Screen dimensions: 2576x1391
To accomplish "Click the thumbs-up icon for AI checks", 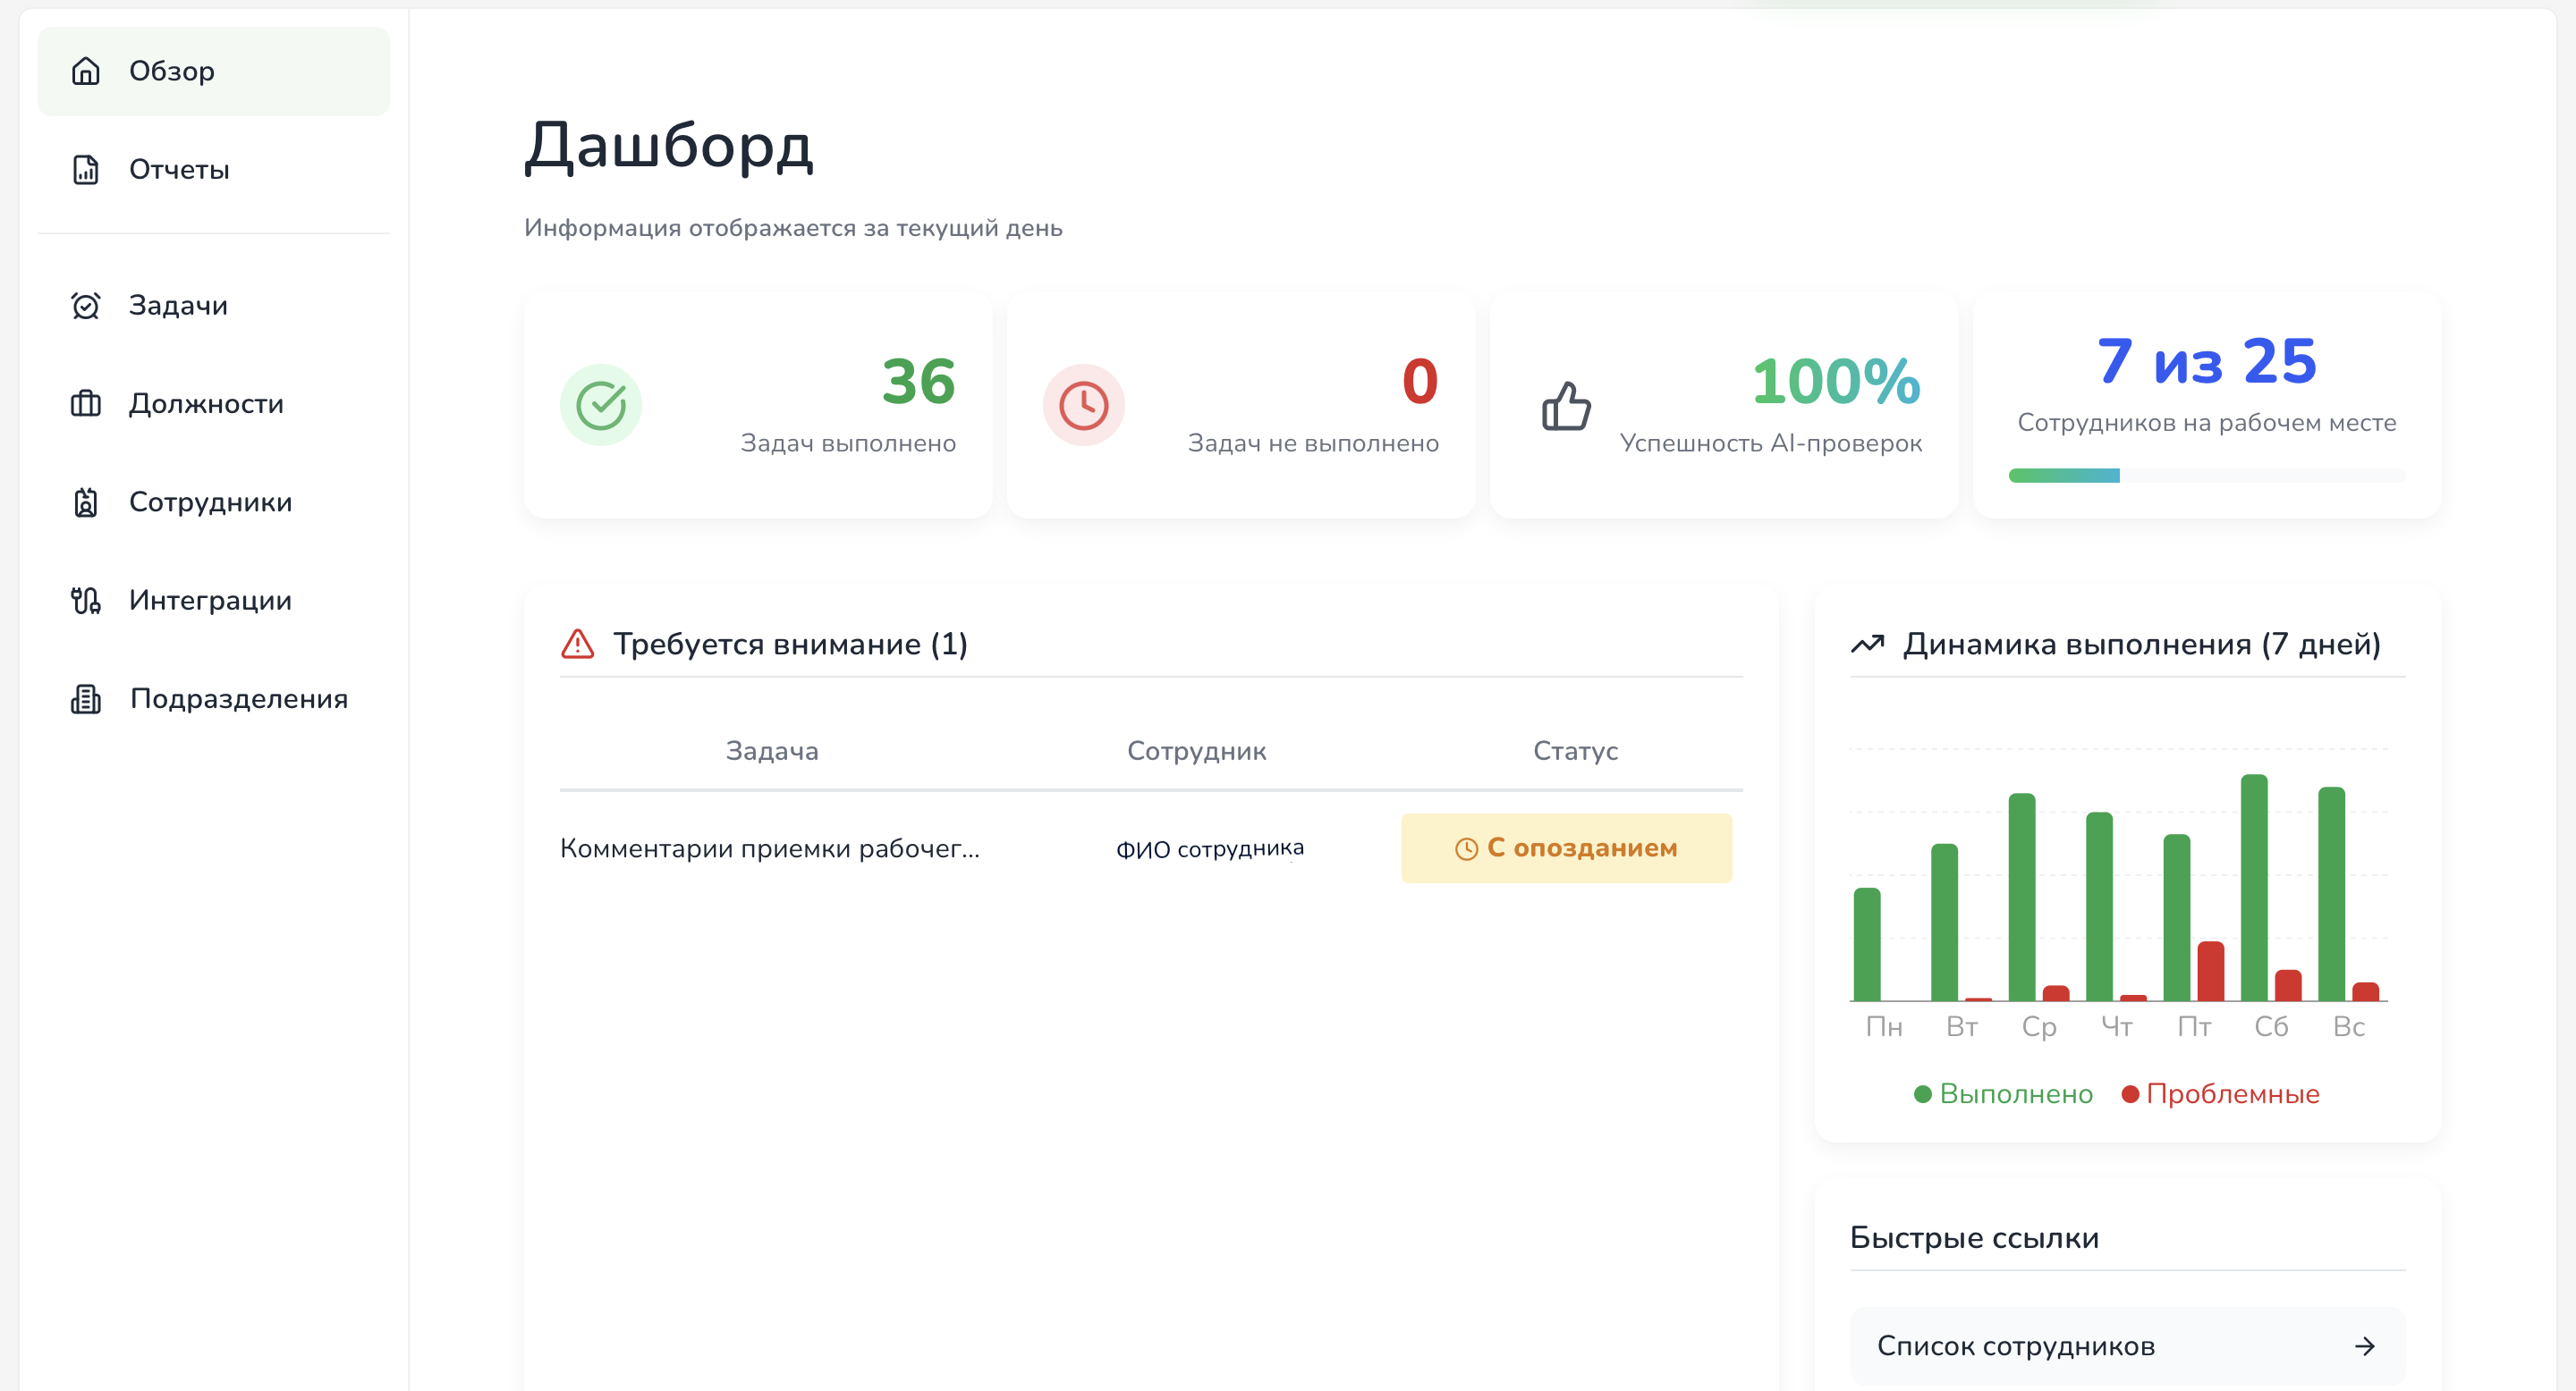I will pos(1565,405).
